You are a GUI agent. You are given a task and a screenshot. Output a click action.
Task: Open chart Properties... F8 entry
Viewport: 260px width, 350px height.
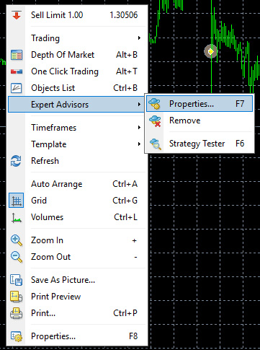78,336
